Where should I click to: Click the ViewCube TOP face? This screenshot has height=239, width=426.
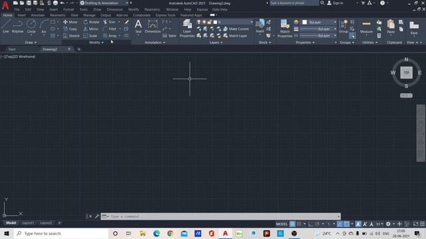click(x=406, y=72)
